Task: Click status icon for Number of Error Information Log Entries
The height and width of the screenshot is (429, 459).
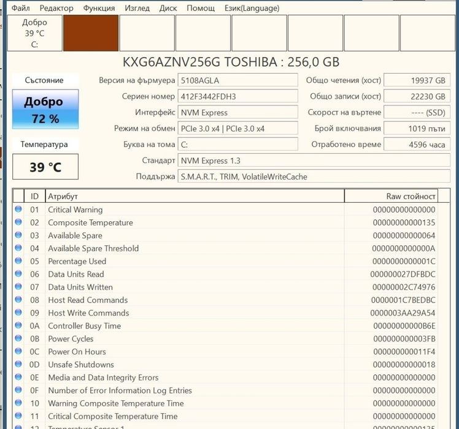Action: [18, 390]
